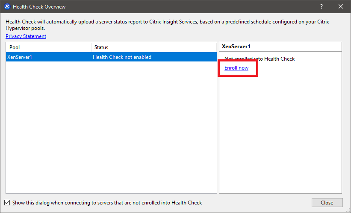Click the Health Check not enabled status cell
The height and width of the screenshot is (213, 351).
[x=122, y=57]
